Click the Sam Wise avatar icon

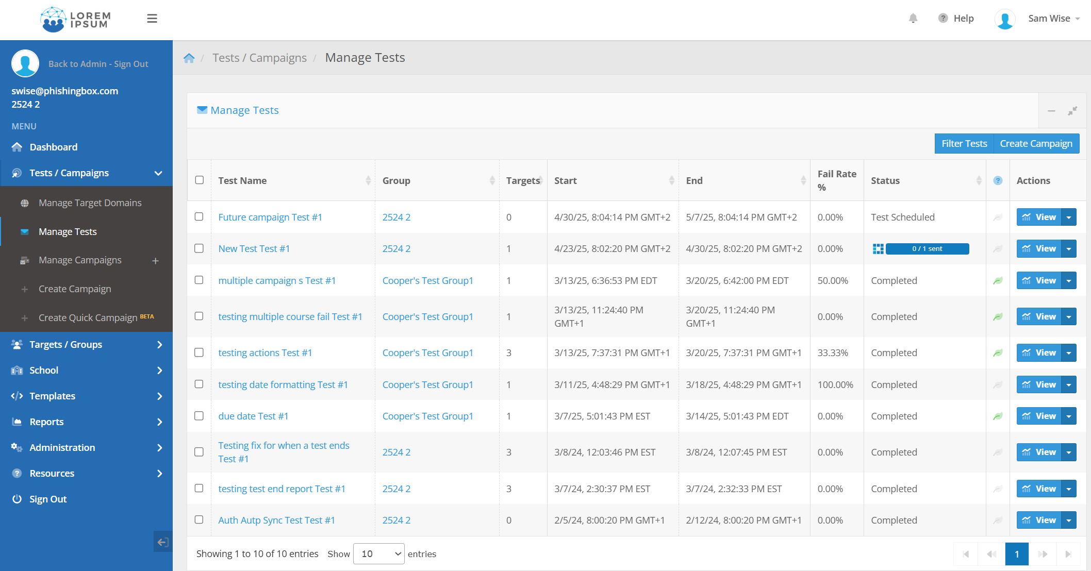(1005, 19)
